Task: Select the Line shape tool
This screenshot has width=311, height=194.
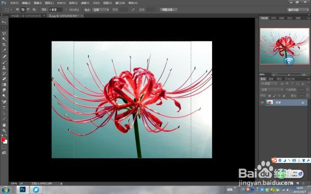Action: (4, 119)
